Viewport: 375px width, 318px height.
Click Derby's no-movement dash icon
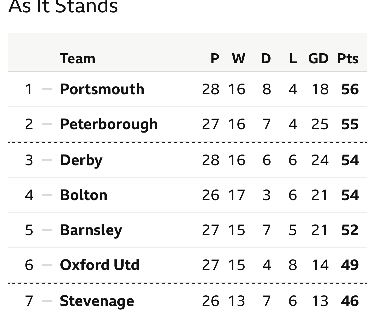click(x=47, y=160)
